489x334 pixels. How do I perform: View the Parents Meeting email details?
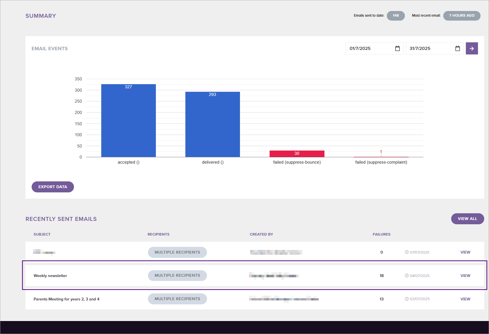[465, 299]
